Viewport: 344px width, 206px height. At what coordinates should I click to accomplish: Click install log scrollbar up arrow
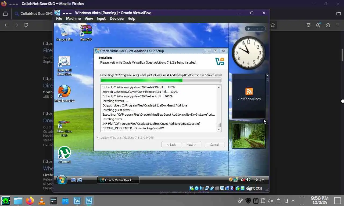click(x=219, y=87)
